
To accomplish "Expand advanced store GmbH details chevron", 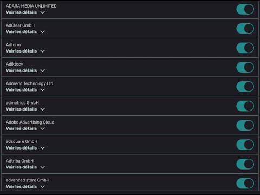I will coord(43,187).
